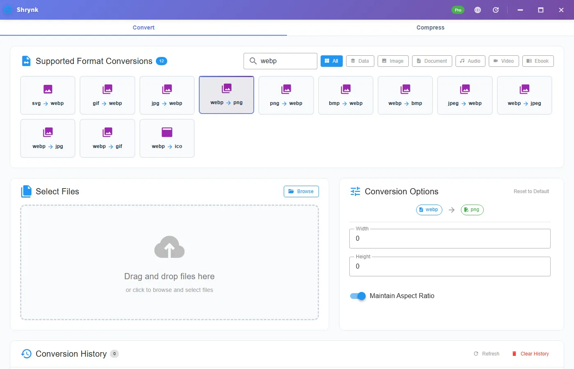This screenshot has height=369, width=574.
Task: Refresh the conversion history
Action: [x=487, y=354]
